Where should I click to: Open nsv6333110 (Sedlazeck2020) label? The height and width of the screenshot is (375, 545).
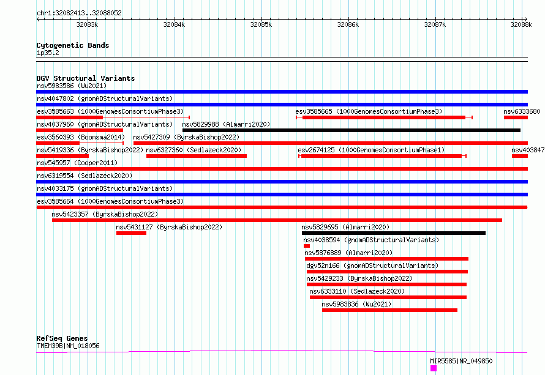(x=357, y=291)
